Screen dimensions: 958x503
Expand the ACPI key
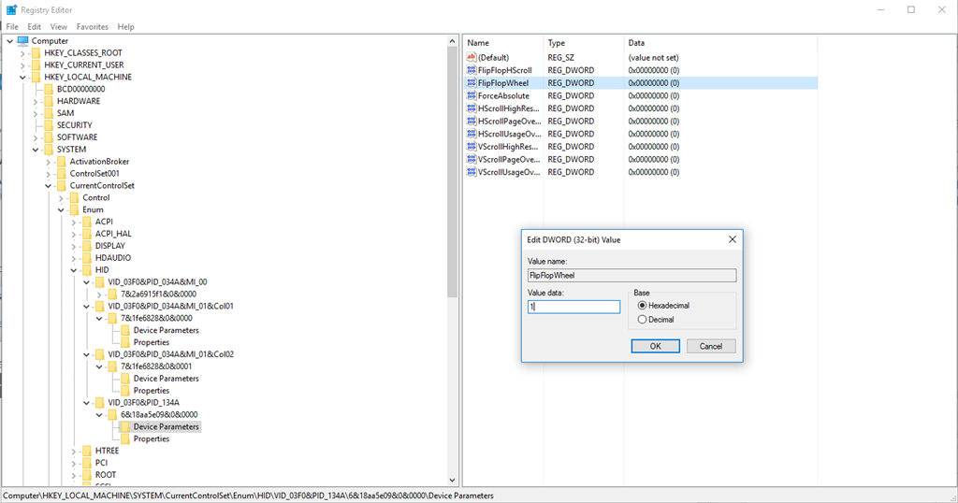[x=74, y=223]
